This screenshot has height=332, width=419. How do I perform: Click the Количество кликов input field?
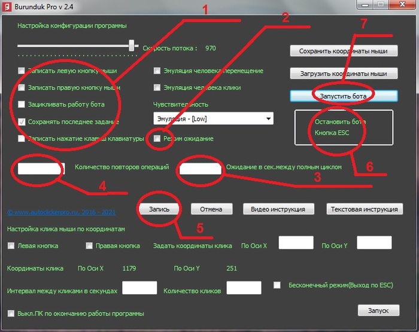(244, 288)
